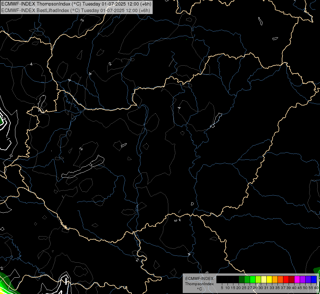Click the ThompsonIndex label in the legend

point(199,284)
